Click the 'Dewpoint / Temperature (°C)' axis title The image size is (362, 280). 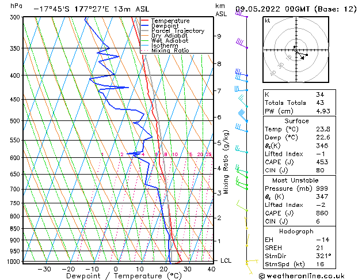pos(124,276)
